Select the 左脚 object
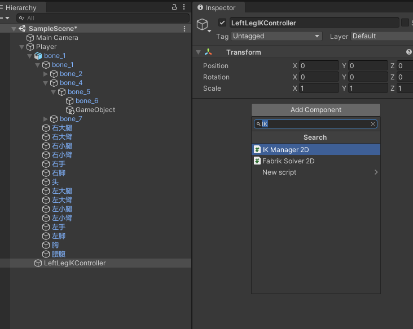This screenshot has height=329, width=413. click(59, 236)
